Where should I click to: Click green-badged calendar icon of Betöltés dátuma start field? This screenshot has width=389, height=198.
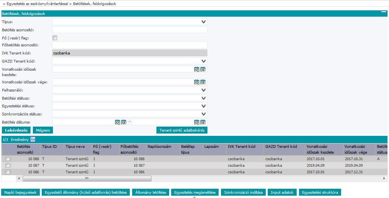117,122
